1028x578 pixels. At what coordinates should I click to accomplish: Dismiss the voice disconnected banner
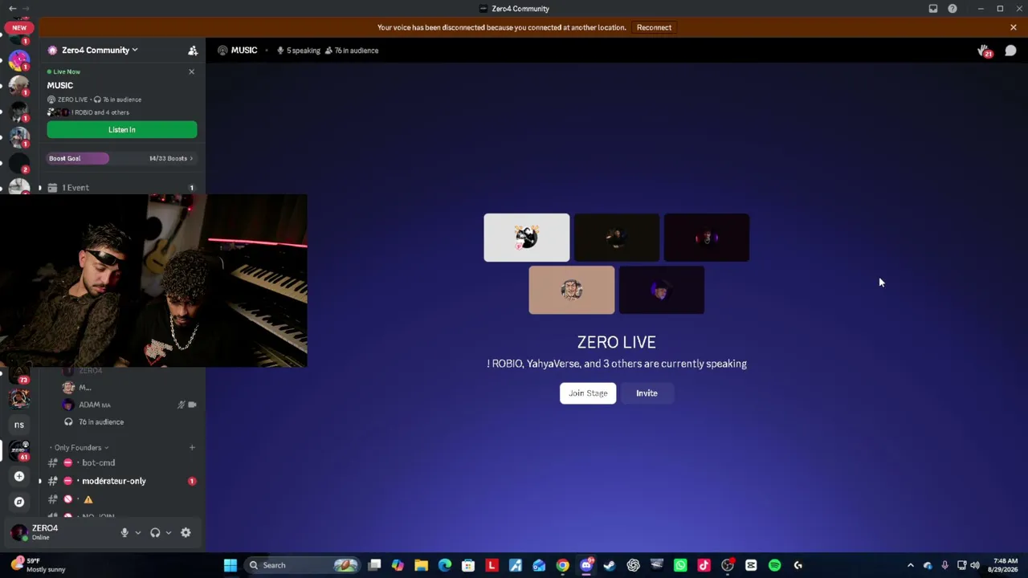(x=1014, y=27)
